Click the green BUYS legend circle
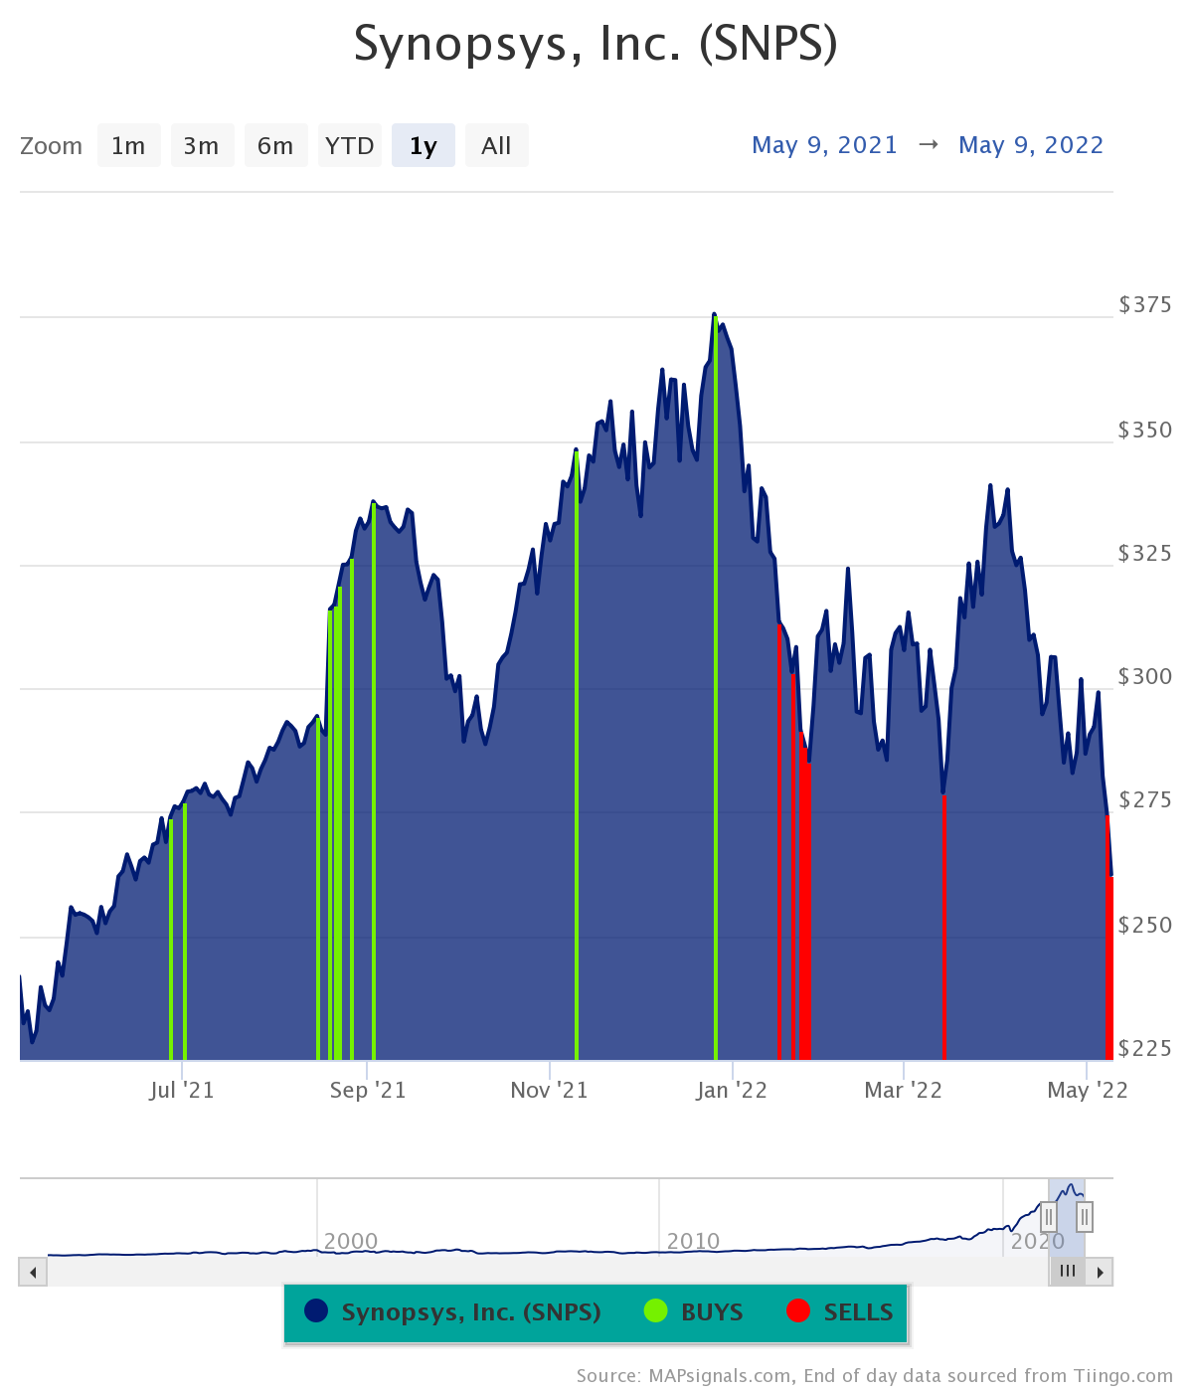 click(x=655, y=1311)
